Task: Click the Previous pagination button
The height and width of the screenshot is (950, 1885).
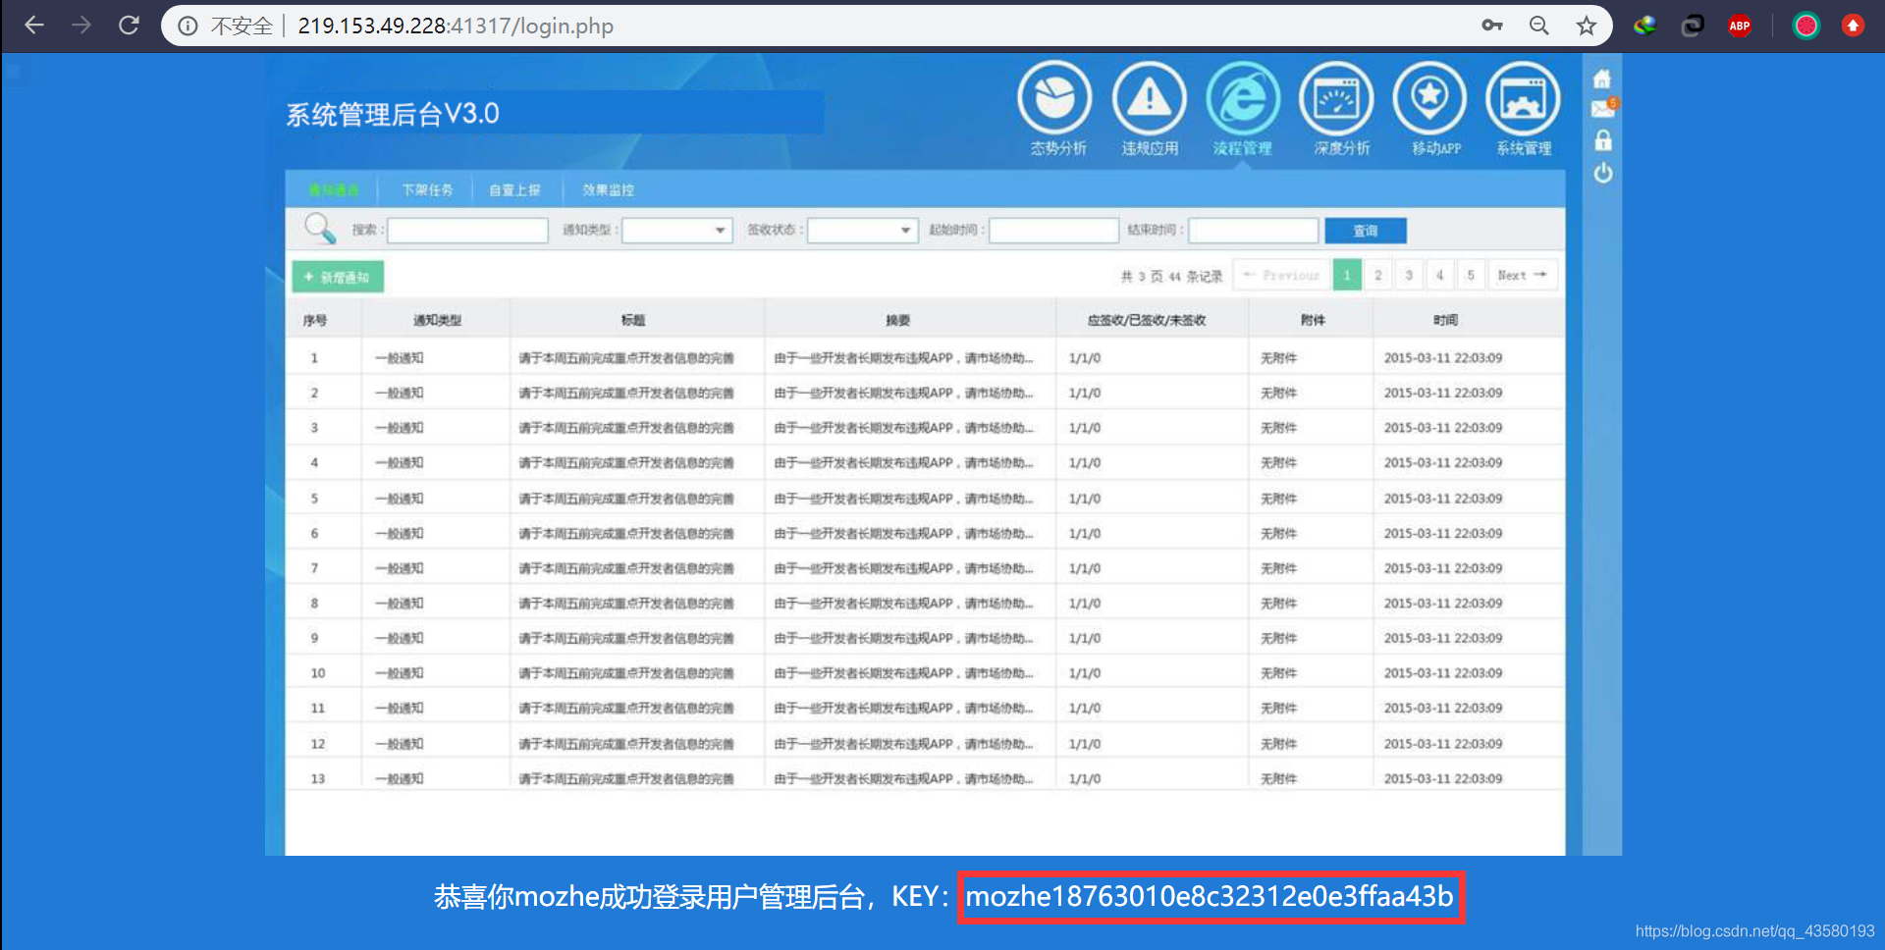Action: [x=1282, y=275]
